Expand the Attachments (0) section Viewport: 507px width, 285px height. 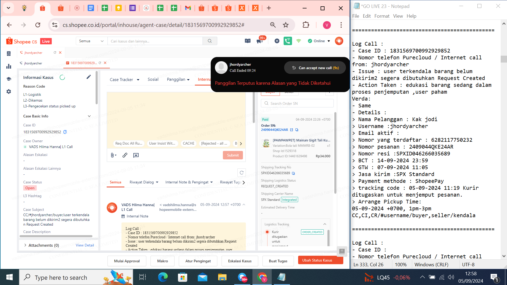pos(25,245)
